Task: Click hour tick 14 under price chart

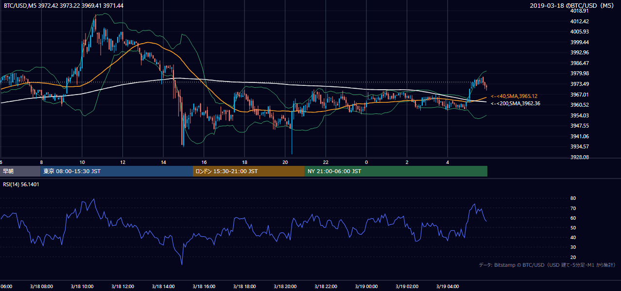Action: (x=163, y=162)
